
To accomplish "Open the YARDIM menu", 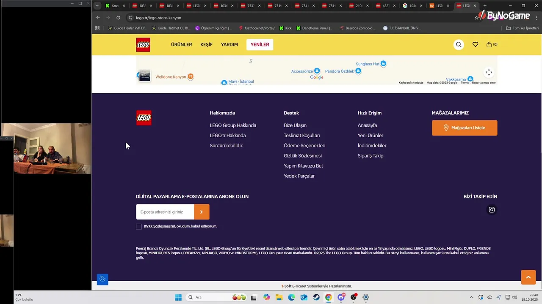I will pos(230,45).
